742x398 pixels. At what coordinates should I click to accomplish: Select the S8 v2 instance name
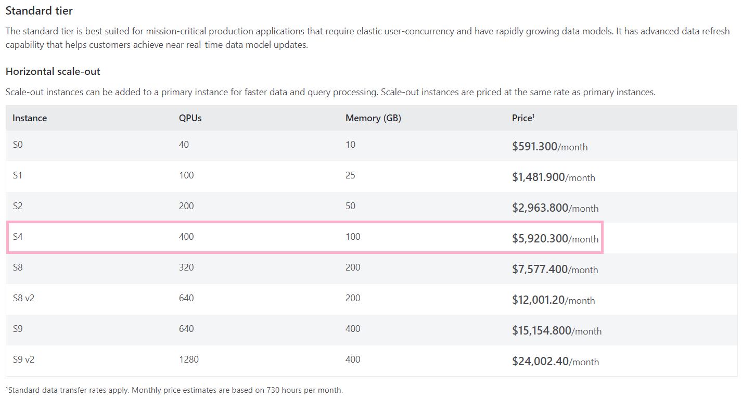[23, 298]
